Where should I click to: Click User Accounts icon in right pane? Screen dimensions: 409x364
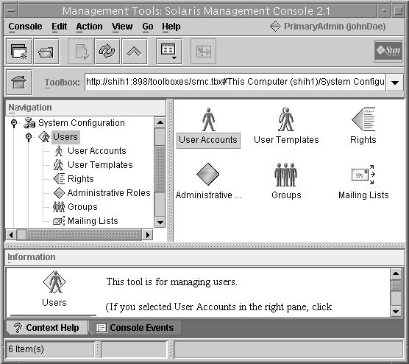click(x=208, y=119)
